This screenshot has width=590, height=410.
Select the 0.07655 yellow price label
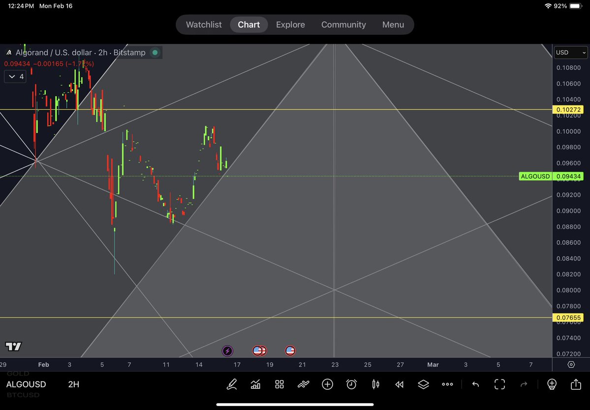point(568,318)
